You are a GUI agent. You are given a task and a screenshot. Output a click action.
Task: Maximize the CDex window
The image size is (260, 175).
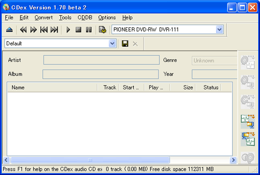tap(242, 8)
